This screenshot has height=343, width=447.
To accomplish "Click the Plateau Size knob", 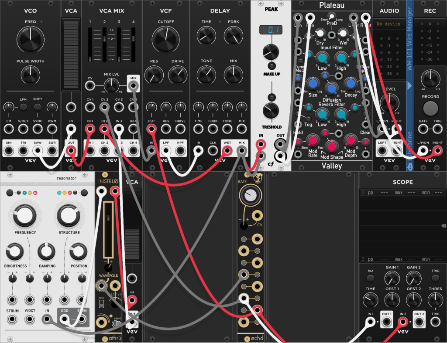I will 313,83.
